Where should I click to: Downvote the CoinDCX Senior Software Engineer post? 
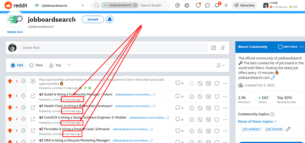coord(23,119)
